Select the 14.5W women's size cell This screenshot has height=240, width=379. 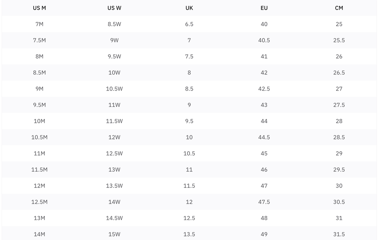pyautogui.click(x=114, y=218)
